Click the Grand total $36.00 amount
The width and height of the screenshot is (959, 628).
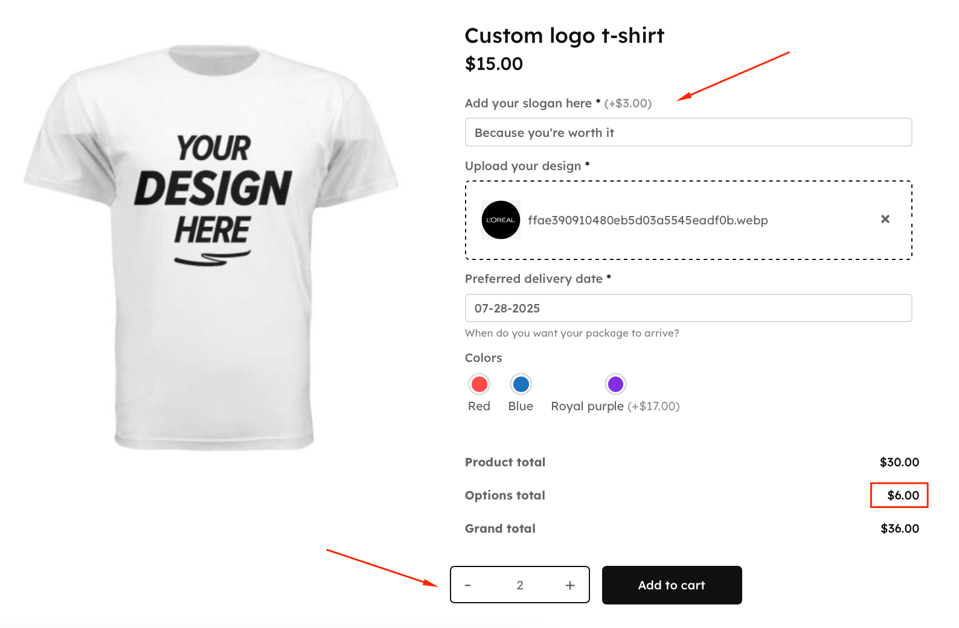tap(899, 528)
